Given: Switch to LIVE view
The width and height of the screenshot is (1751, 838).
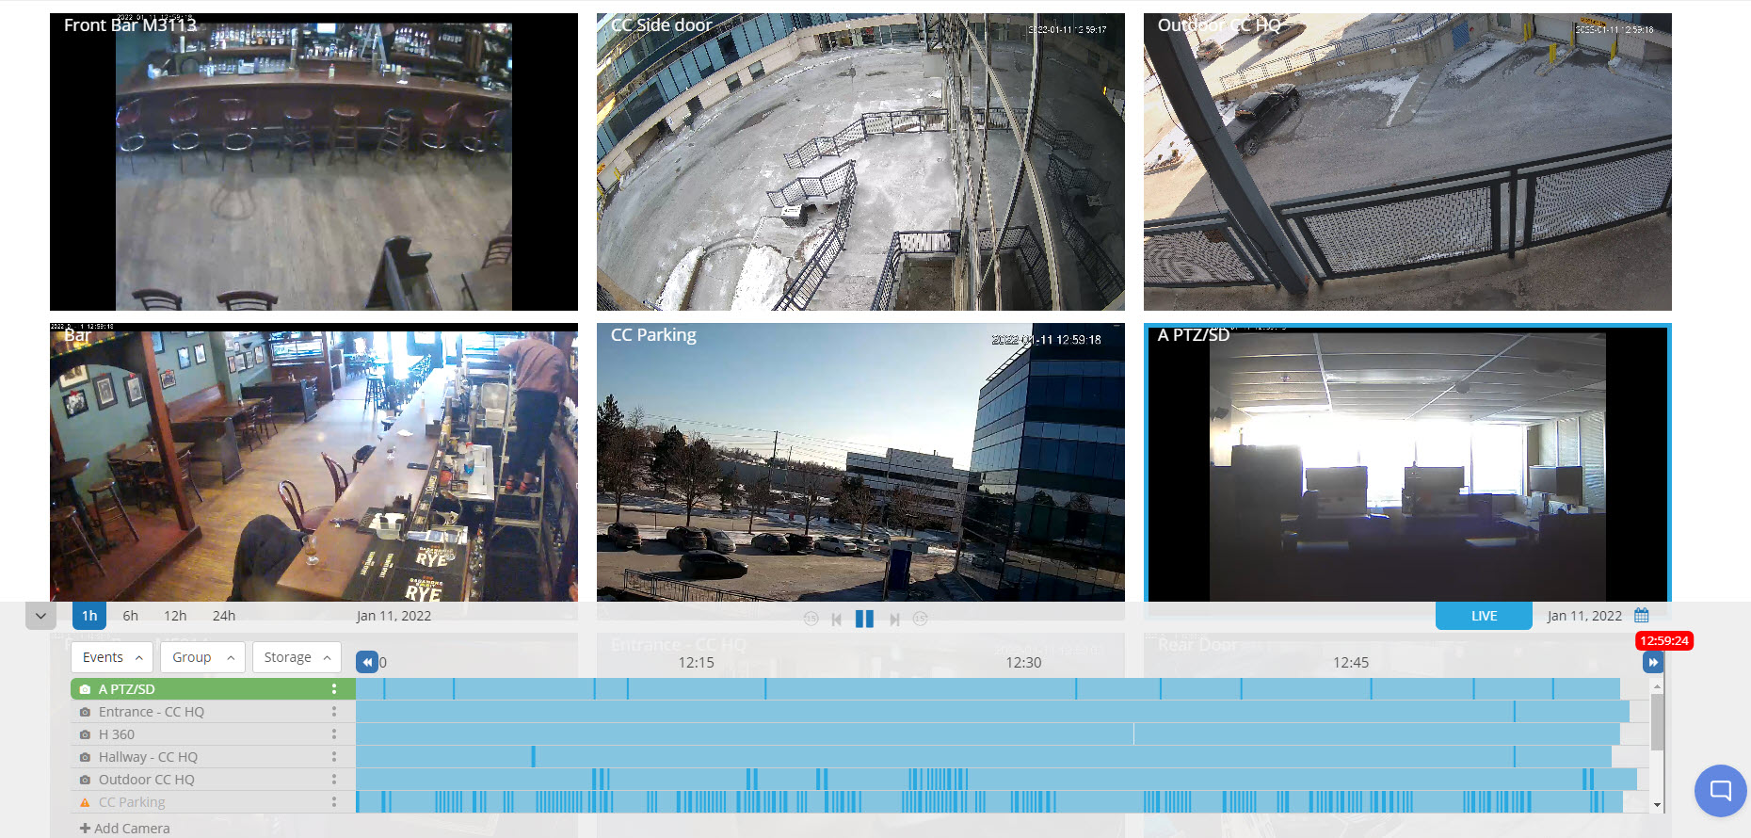Looking at the screenshot, I should (1484, 616).
